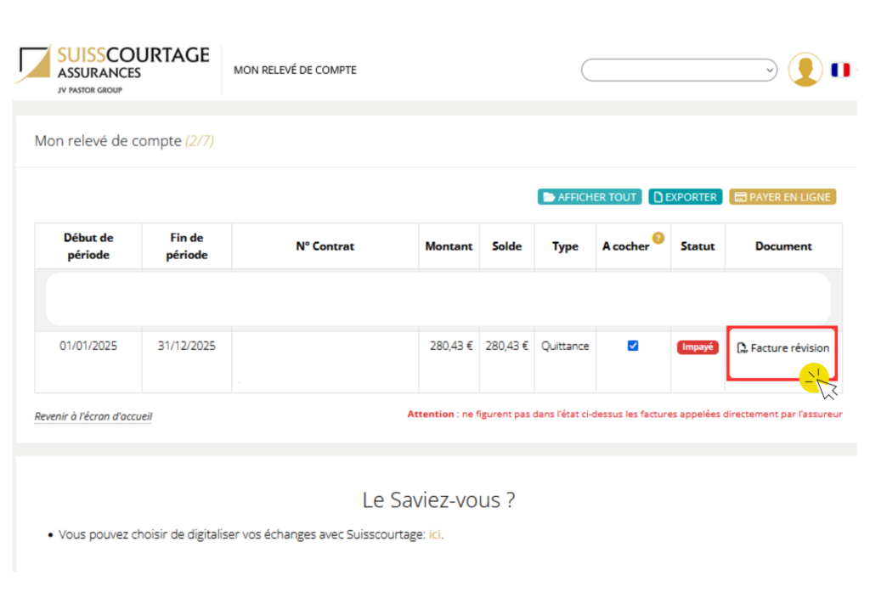
Task: Expand the empty dropdown in the header
Action: (679, 70)
